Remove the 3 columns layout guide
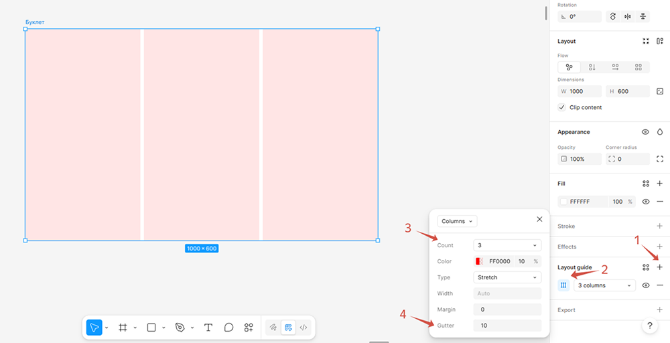This screenshot has height=343, width=670. click(660, 285)
